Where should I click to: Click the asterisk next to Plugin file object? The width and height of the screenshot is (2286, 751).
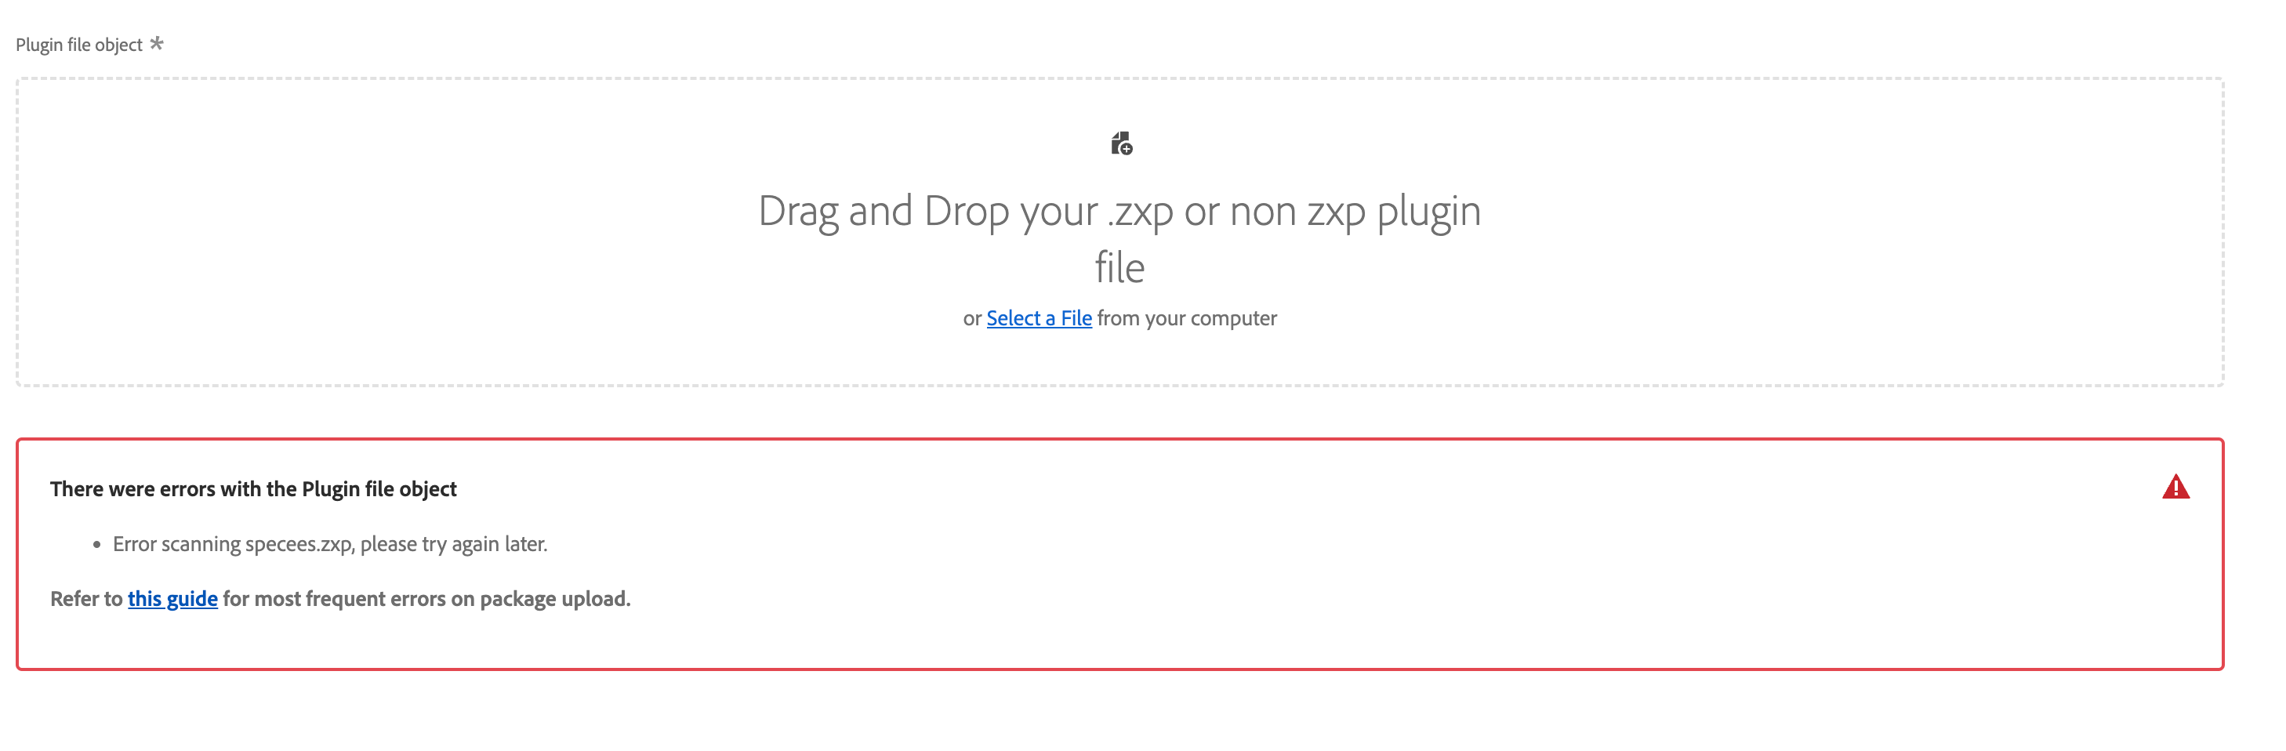coord(156,41)
